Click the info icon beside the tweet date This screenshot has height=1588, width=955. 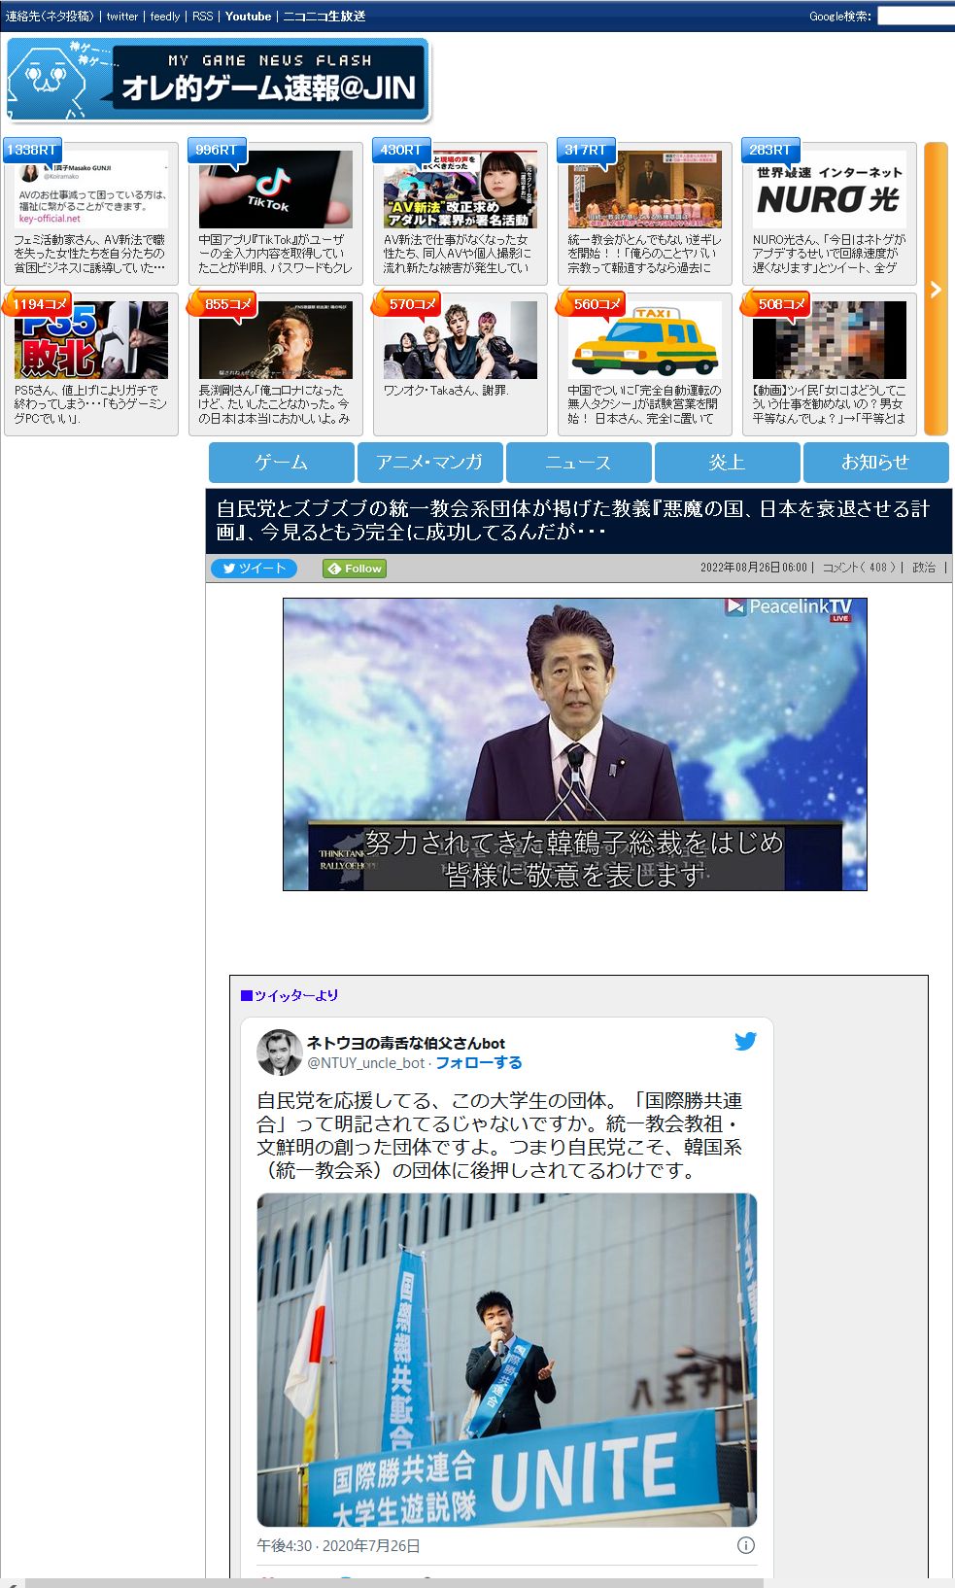[x=745, y=1545]
